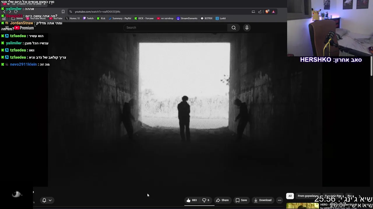Download the video
Viewport: 373px width, 209px height.
tap(263, 200)
